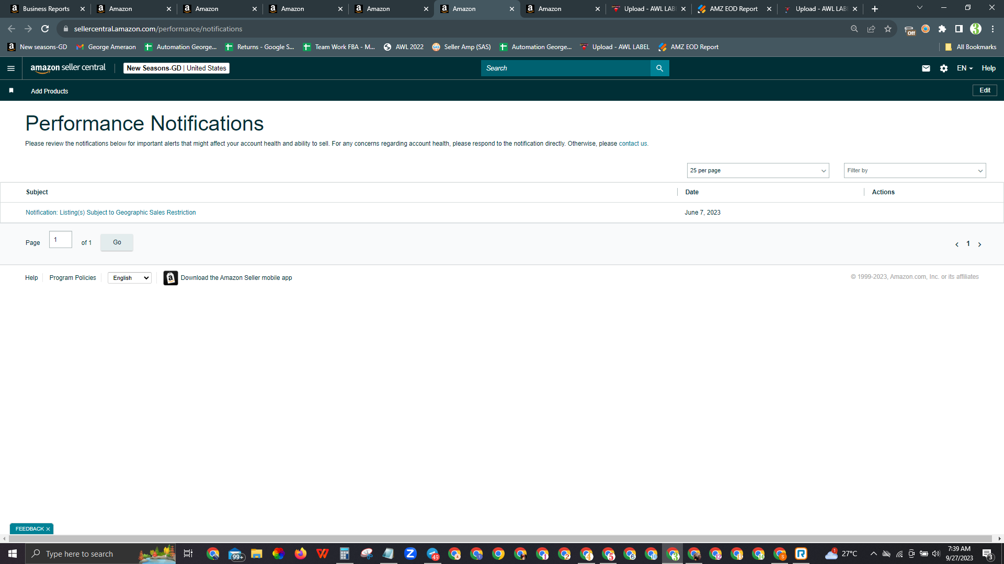
Task: Open File Explorer from the taskbar
Action: 256,554
